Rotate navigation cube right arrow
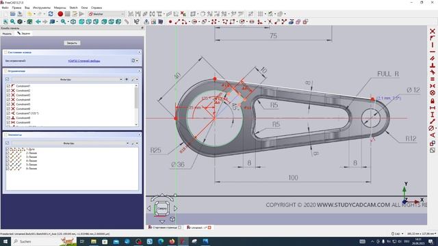Image resolution: width=438 pixels, height=246 pixels. coord(176,208)
